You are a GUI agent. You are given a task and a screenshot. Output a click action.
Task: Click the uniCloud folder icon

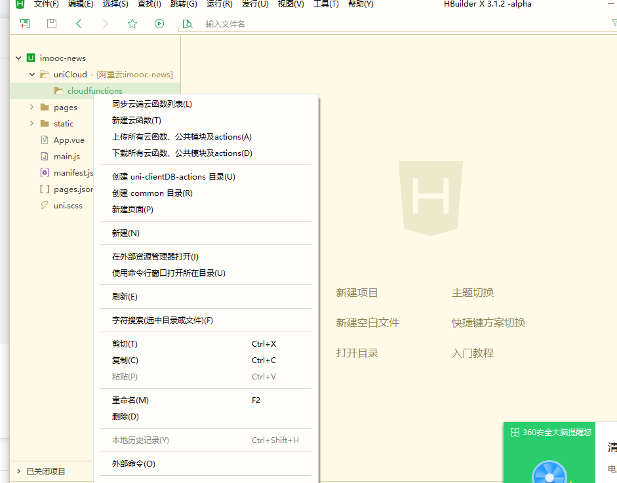[x=45, y=74]
